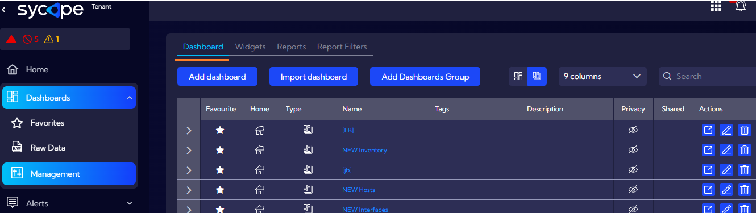Image resolution: width=756 pixels, height=213 pixels.
Task: Open the notifications bell
Action: (x=740, y=6)
